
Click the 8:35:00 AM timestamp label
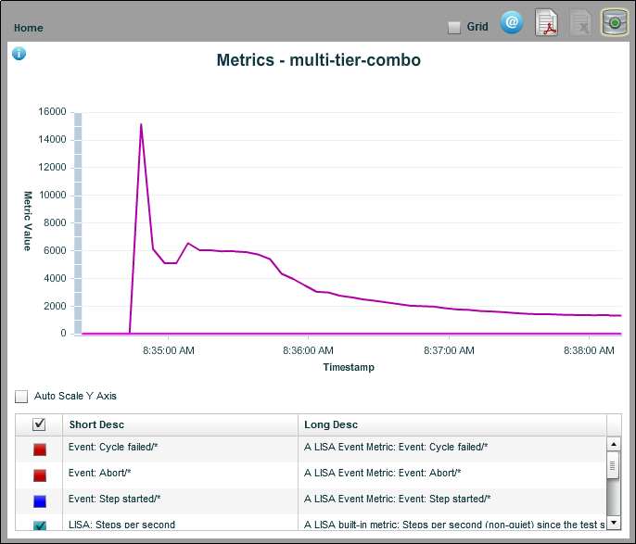coord(169,350)
